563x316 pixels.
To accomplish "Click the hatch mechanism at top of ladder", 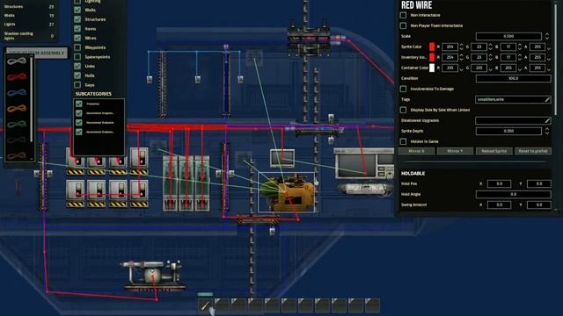I will (x=309, y=38).
